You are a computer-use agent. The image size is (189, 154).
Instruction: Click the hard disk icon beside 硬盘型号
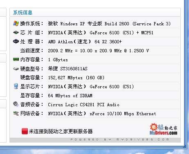pyautogui.click(x=16, y=69)
